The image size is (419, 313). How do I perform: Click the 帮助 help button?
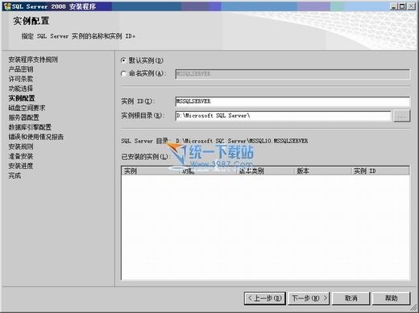(391, 299)
